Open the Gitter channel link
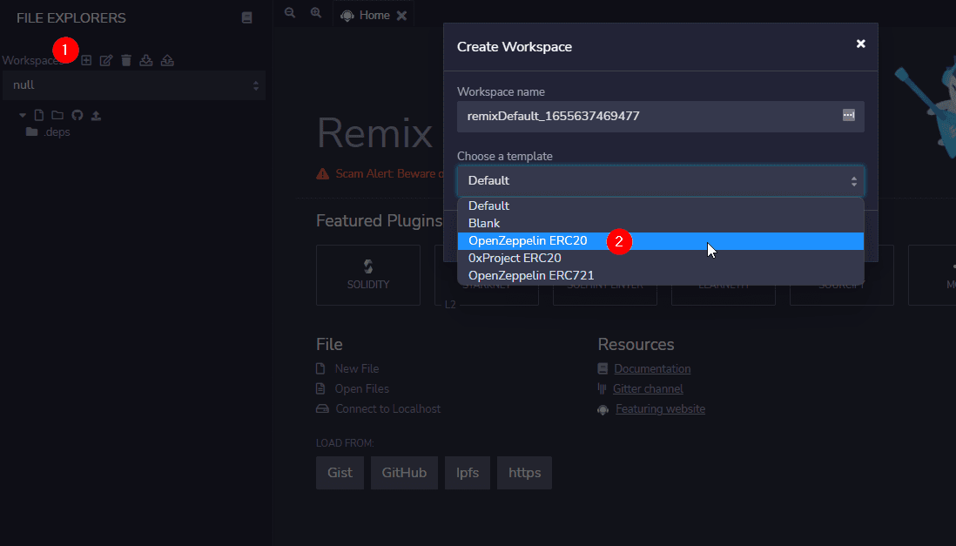956x546 pixels. coord(648,388)
